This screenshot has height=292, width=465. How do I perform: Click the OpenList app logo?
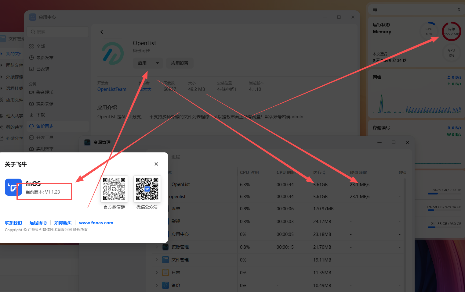tap(113, 53)
